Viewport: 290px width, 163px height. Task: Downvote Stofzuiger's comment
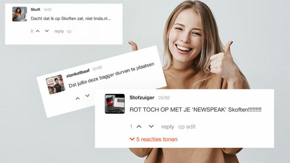151,126
